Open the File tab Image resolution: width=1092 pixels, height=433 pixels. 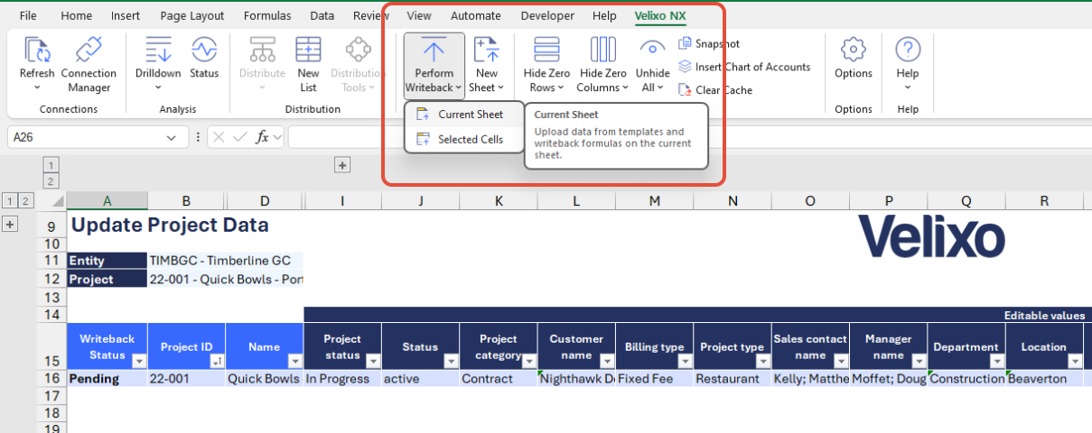pyautogui.click(x=28, y=15)
